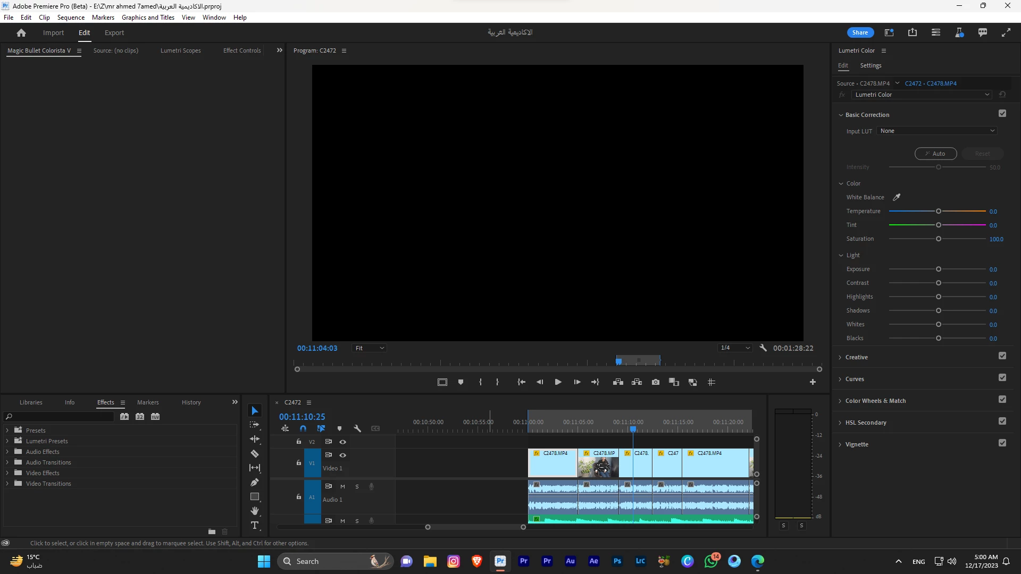Disable the Basic Correction checkbox
Screen dimensions: 1021x574
click(x=1002, y=114)
